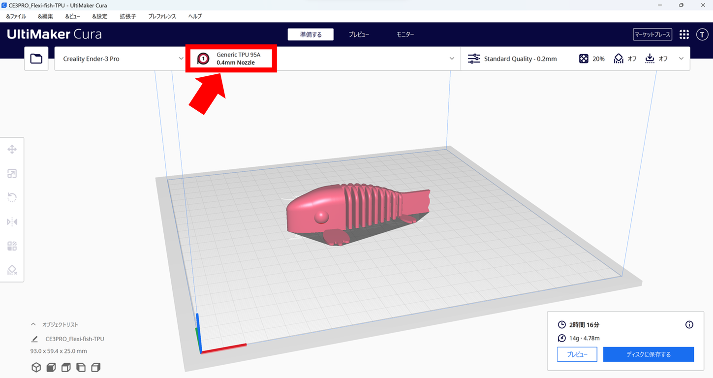Click the 20% infill value
The width and height of the screenshot is (713, 378).
598,59
